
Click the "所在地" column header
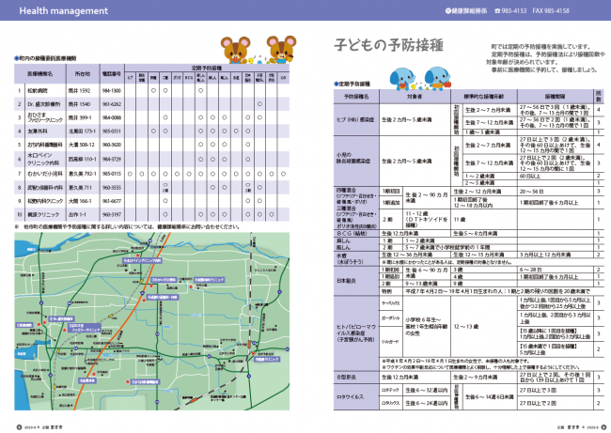(83, 73)
